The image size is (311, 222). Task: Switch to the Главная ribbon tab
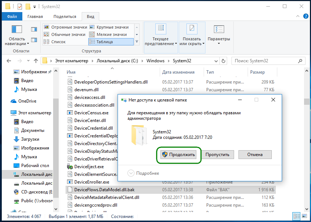[x=35, y=16]
